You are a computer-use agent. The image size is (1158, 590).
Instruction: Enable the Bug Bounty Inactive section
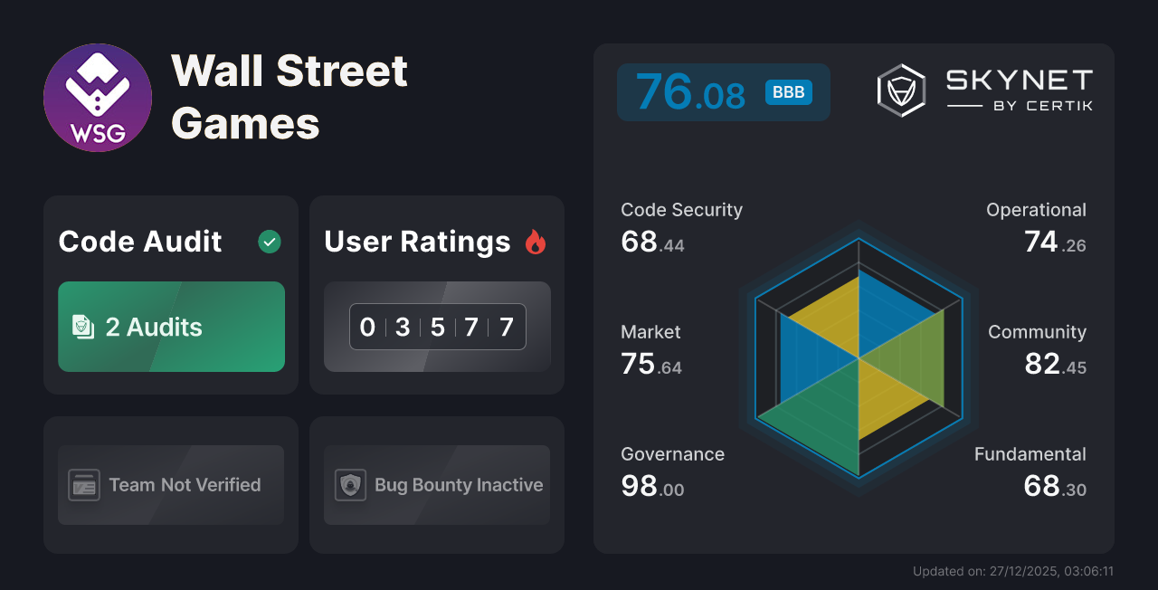click(x=436, y=485)
